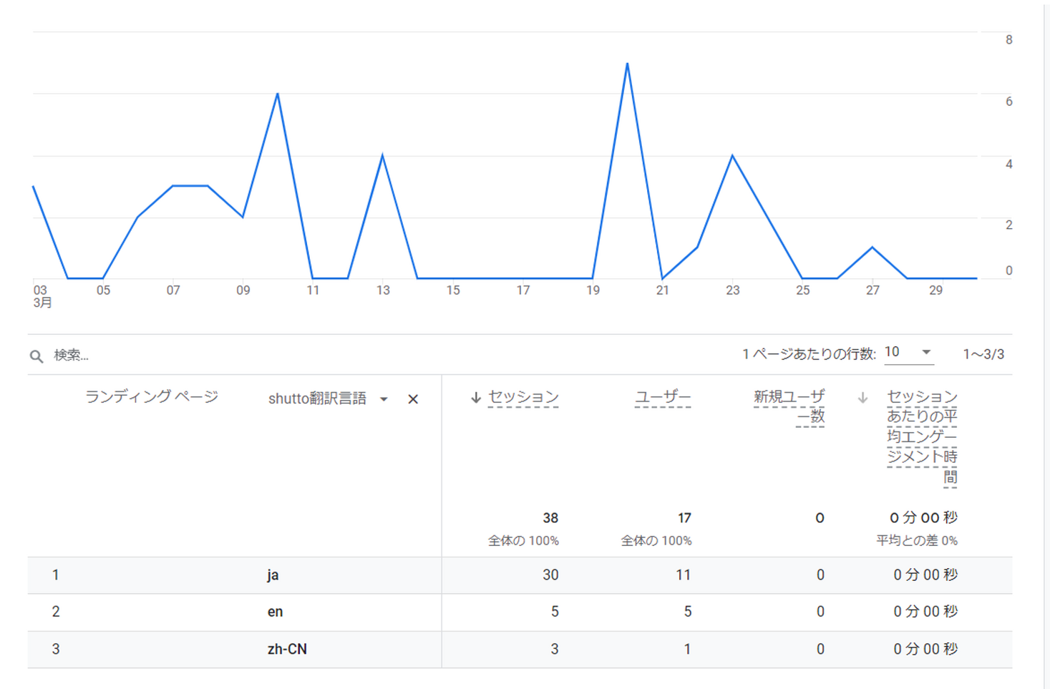The image size is (1050, 689).
Task: Click セッションあたりの平均エンゲージメント時間 header
Action: click(x=922, y=436)
